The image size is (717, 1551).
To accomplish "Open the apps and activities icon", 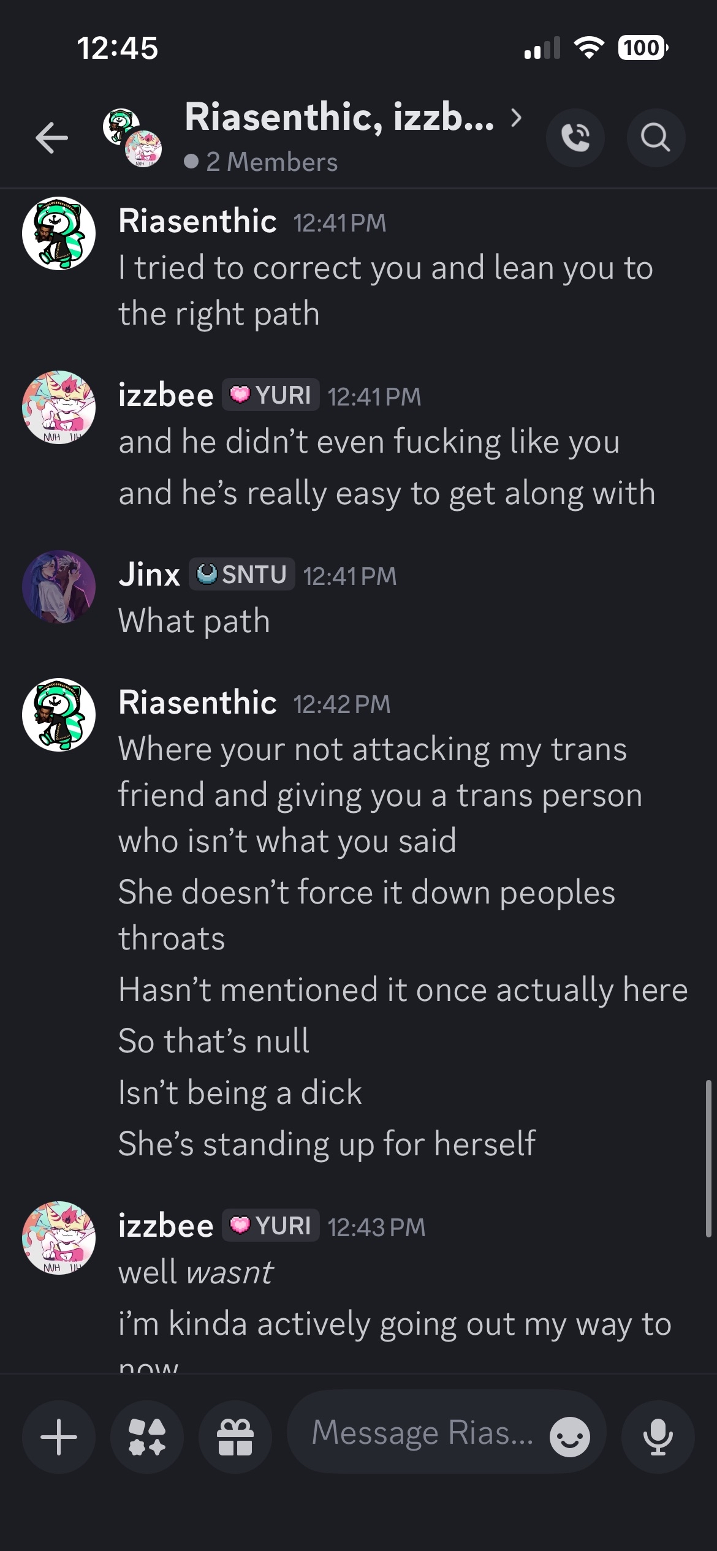I will [147, 1436].
